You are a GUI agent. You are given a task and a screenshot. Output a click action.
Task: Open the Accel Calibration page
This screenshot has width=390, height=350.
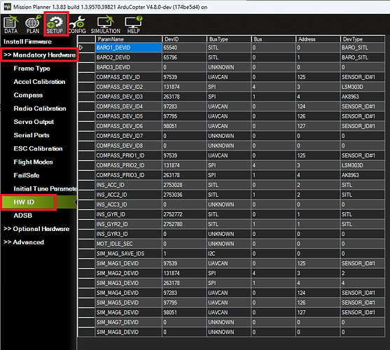pyautogui.click(x=39, y=82)
